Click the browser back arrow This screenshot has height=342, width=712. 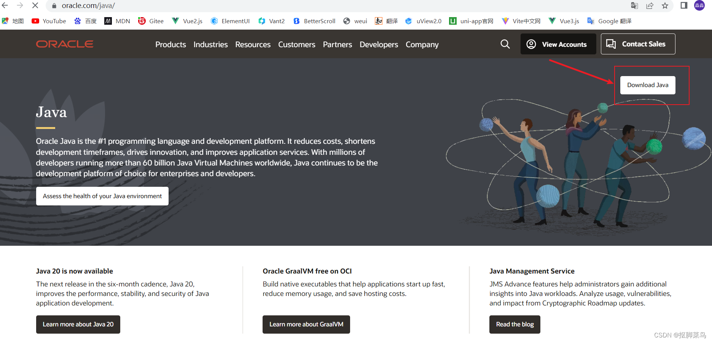pyautogui.click(x=5, y=5)
